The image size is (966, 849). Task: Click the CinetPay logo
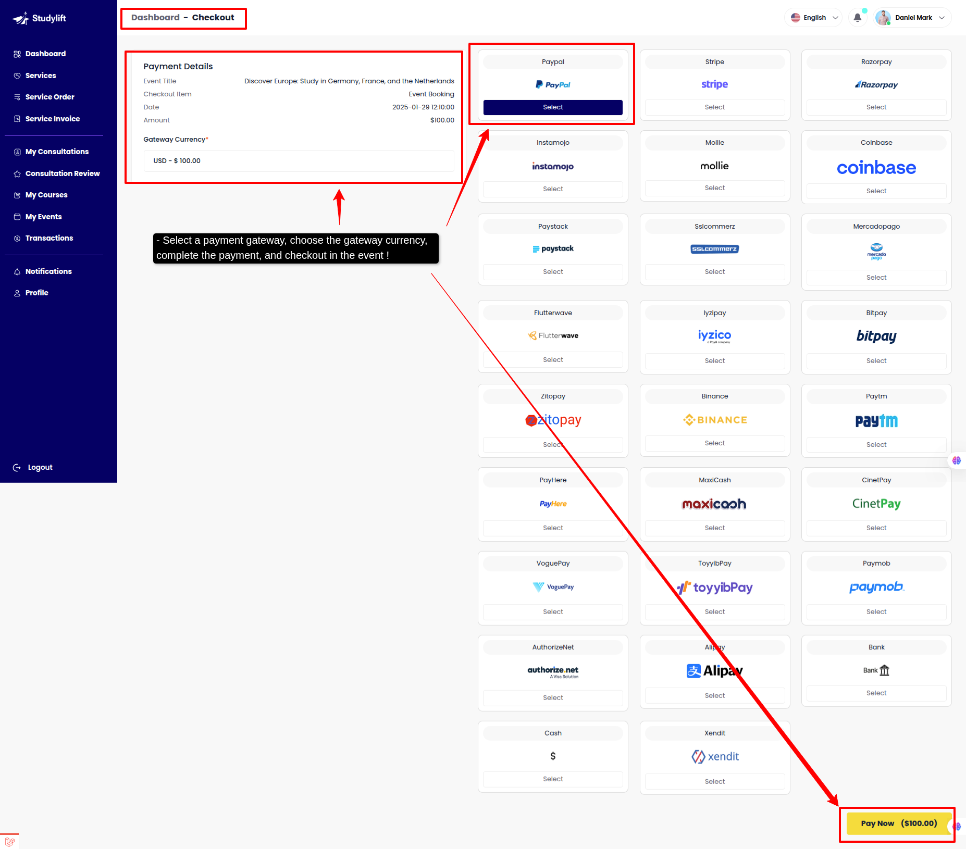[x=876, y=504]
